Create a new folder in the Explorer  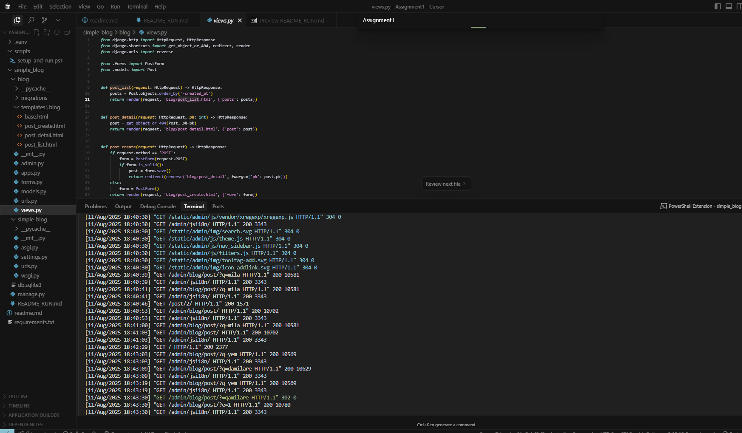47,32
